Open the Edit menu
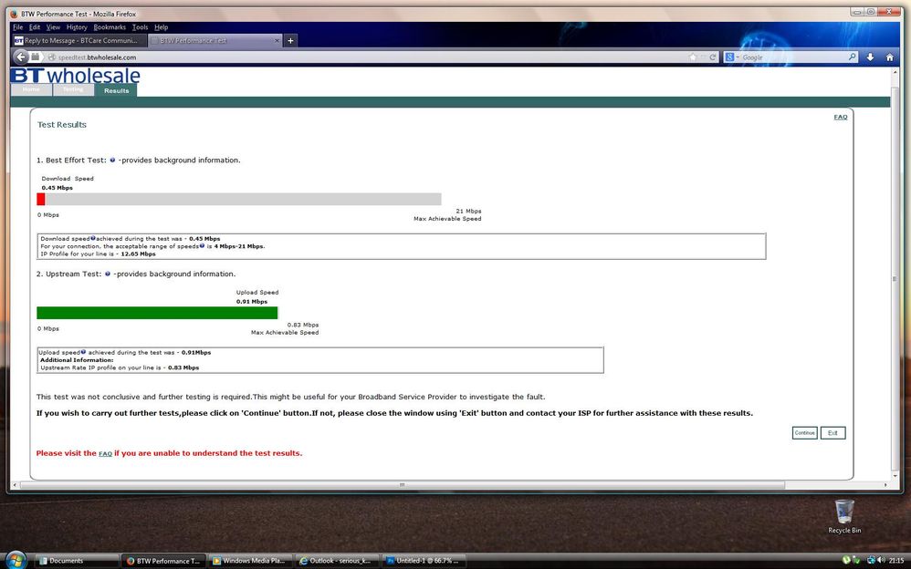The image size is (911, 569). pyautogui.click(x=35, y=27)
